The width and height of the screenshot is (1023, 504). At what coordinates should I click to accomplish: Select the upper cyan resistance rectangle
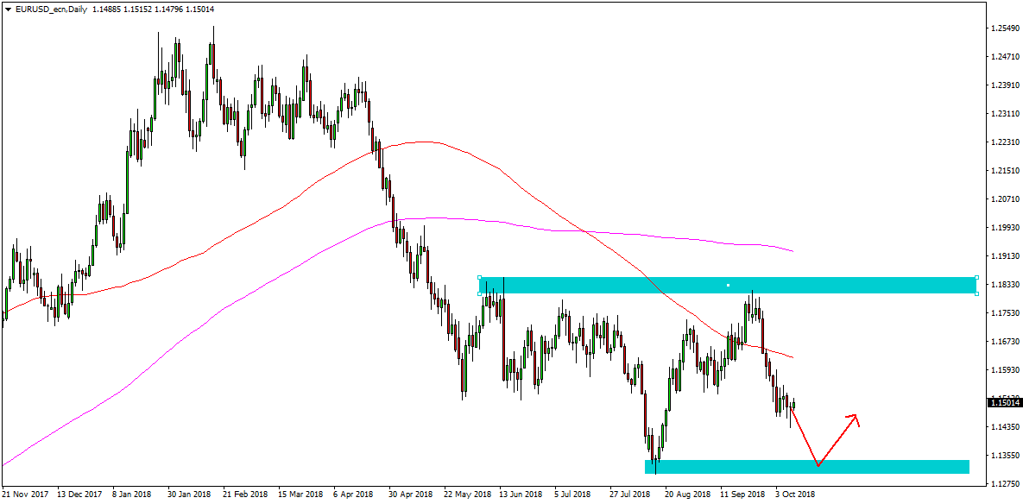click(x=728, y=285)
